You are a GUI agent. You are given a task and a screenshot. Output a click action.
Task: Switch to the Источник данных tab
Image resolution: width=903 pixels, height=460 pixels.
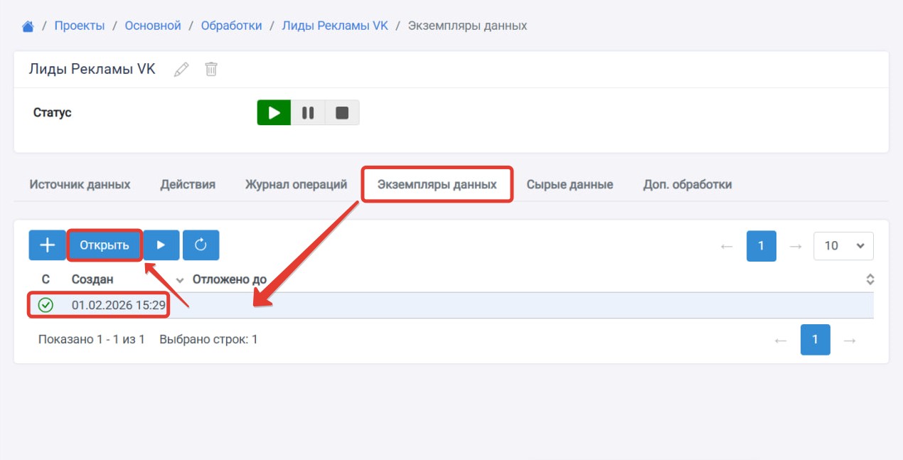click(x=80, y=184)
